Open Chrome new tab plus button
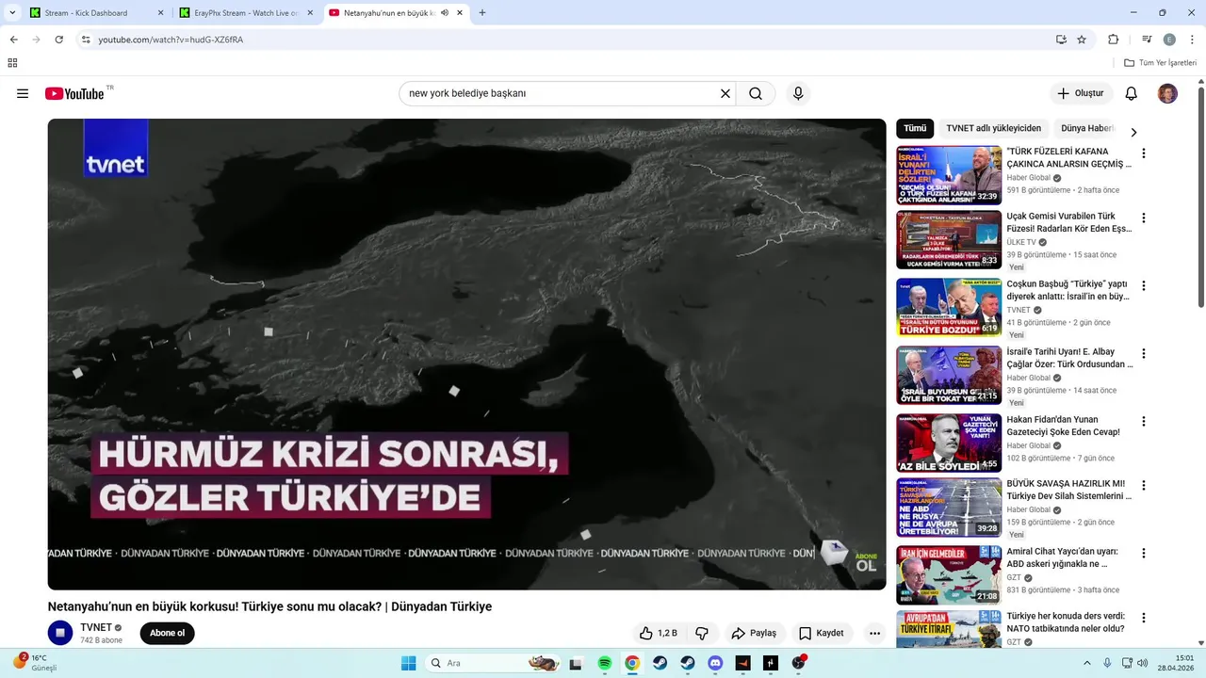Viewport: 1206px width, 678px height. click(482, 12)
